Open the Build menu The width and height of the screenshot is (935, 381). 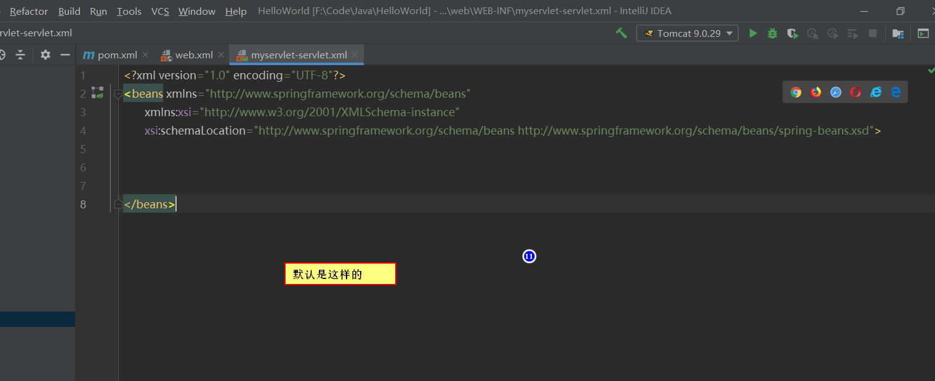click(69, 10)
